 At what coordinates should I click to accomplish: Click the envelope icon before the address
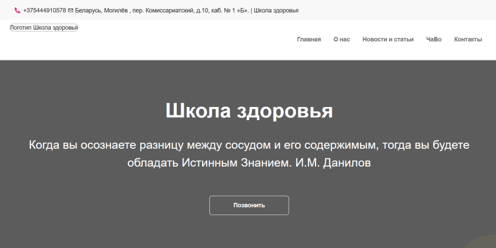pyautogui.click(x=71, y=10)
